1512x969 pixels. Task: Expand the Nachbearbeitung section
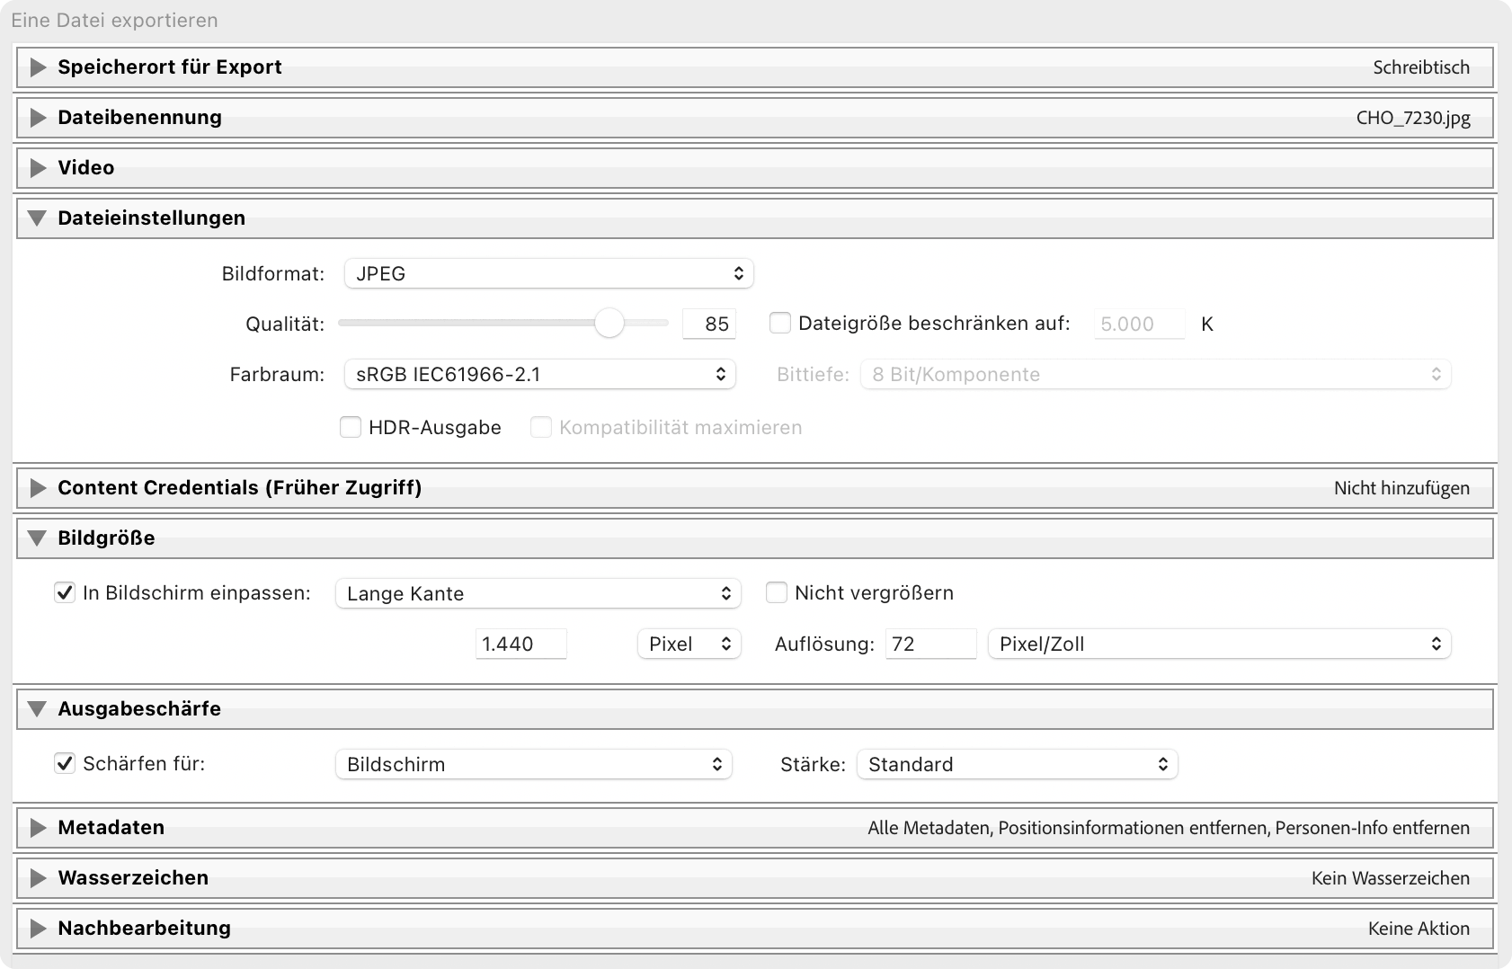(x=38, y=929)
